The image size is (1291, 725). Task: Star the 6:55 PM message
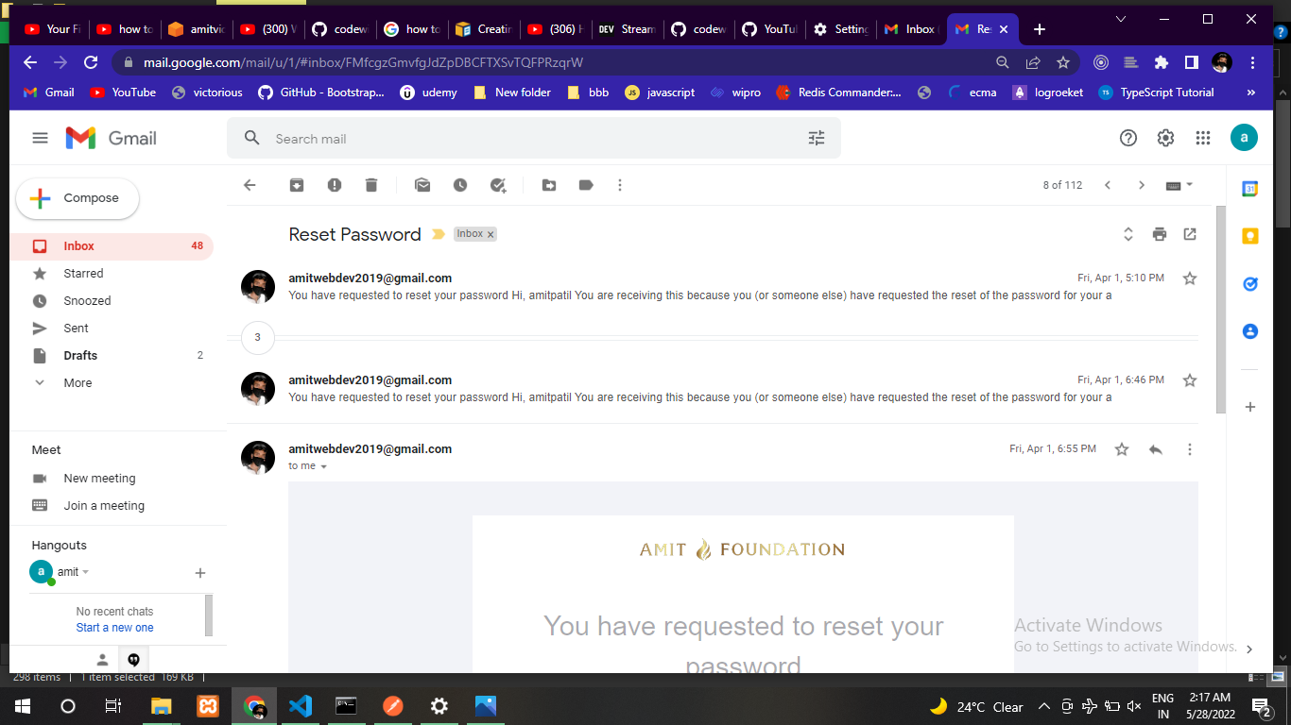(1122, 449)
